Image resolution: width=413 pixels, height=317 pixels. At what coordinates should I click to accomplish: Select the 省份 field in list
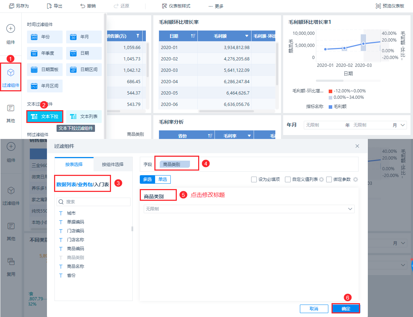click(71, 275)
